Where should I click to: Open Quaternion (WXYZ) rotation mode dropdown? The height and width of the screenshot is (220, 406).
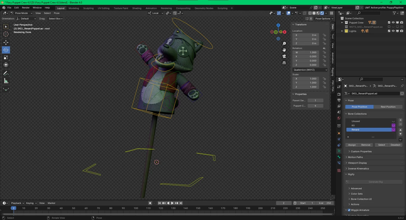[310, 70]
